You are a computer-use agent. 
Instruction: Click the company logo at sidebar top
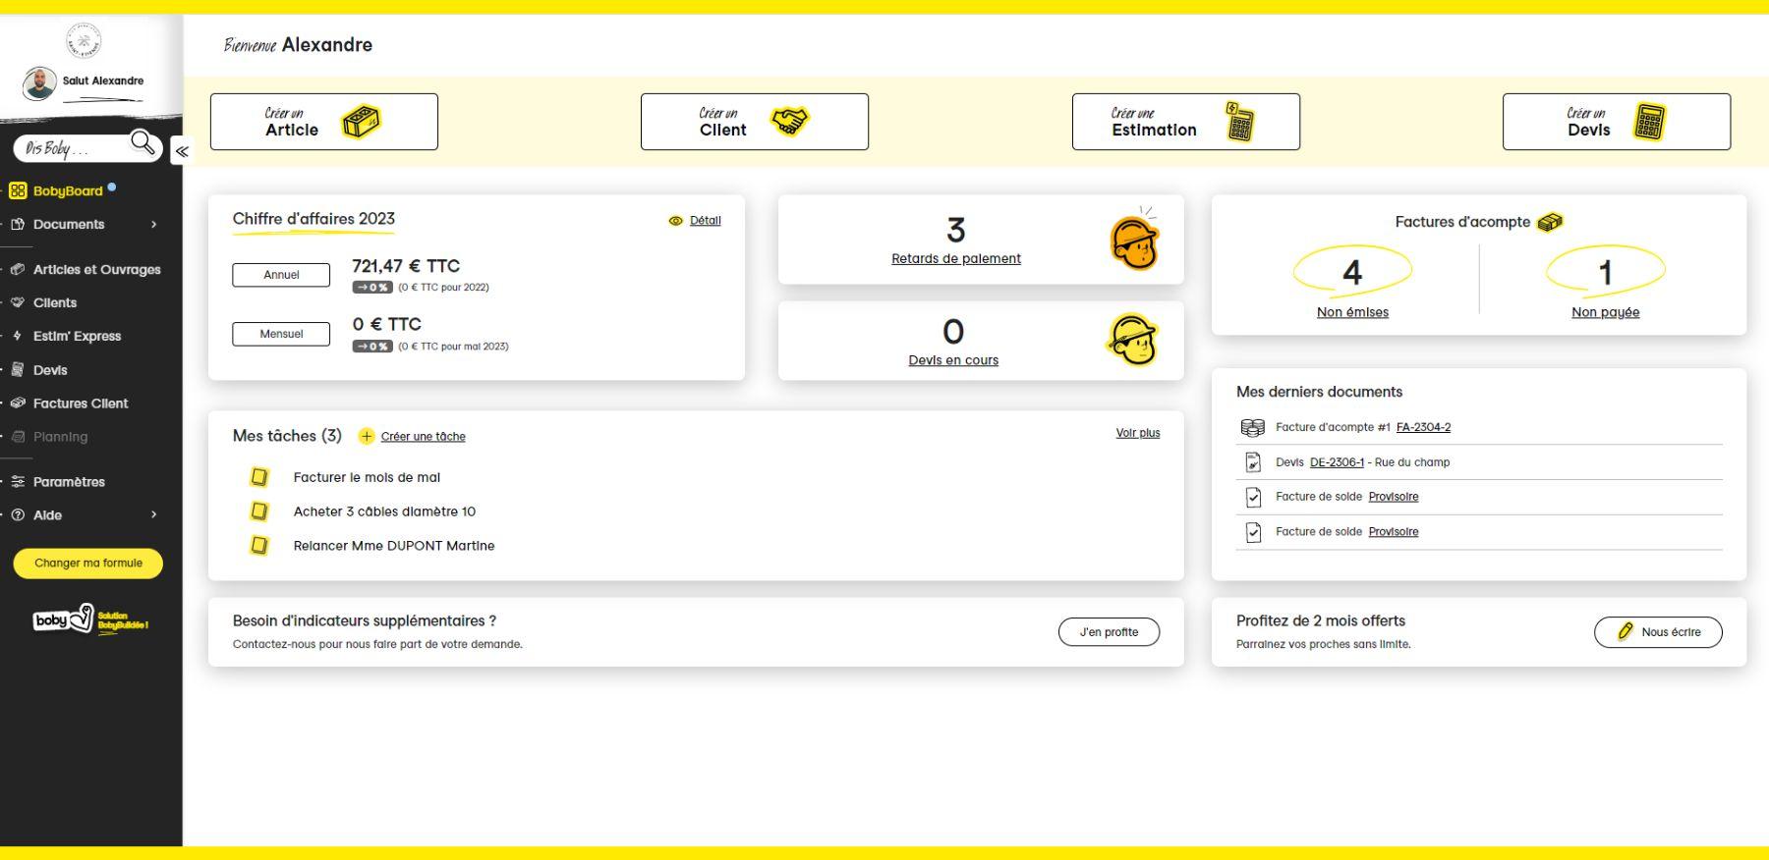tap(84, 39)
